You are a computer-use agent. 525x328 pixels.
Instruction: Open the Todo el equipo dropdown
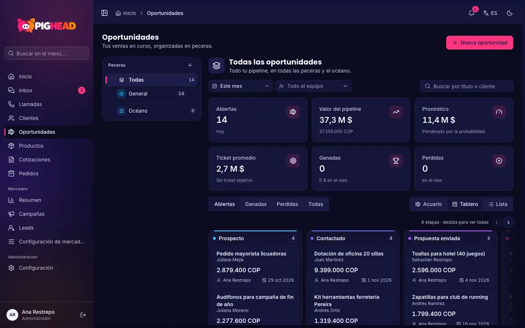pos(313,86)
